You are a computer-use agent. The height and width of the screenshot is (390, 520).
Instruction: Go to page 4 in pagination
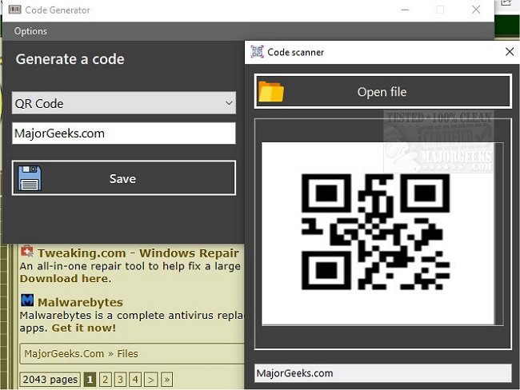click(135, 380)
